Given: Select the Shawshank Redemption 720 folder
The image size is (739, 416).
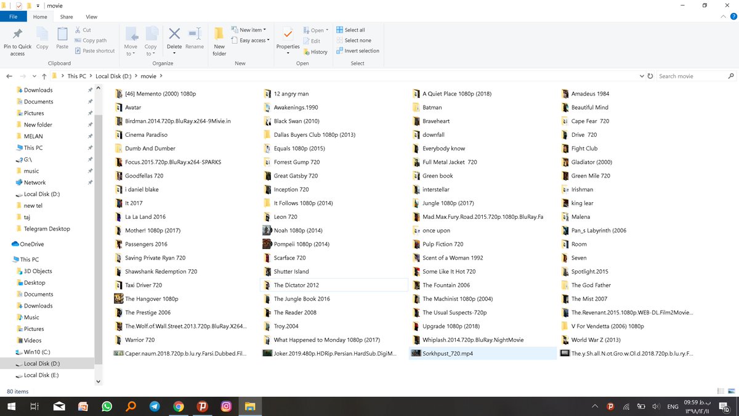Looking at the screenshot, I should click(185, 272).
